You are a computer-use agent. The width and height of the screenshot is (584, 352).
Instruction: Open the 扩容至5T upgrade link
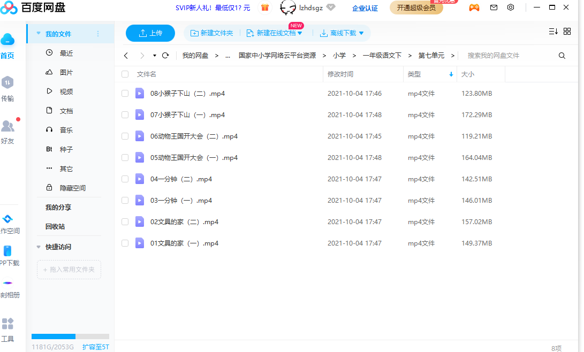coord(96,347)
